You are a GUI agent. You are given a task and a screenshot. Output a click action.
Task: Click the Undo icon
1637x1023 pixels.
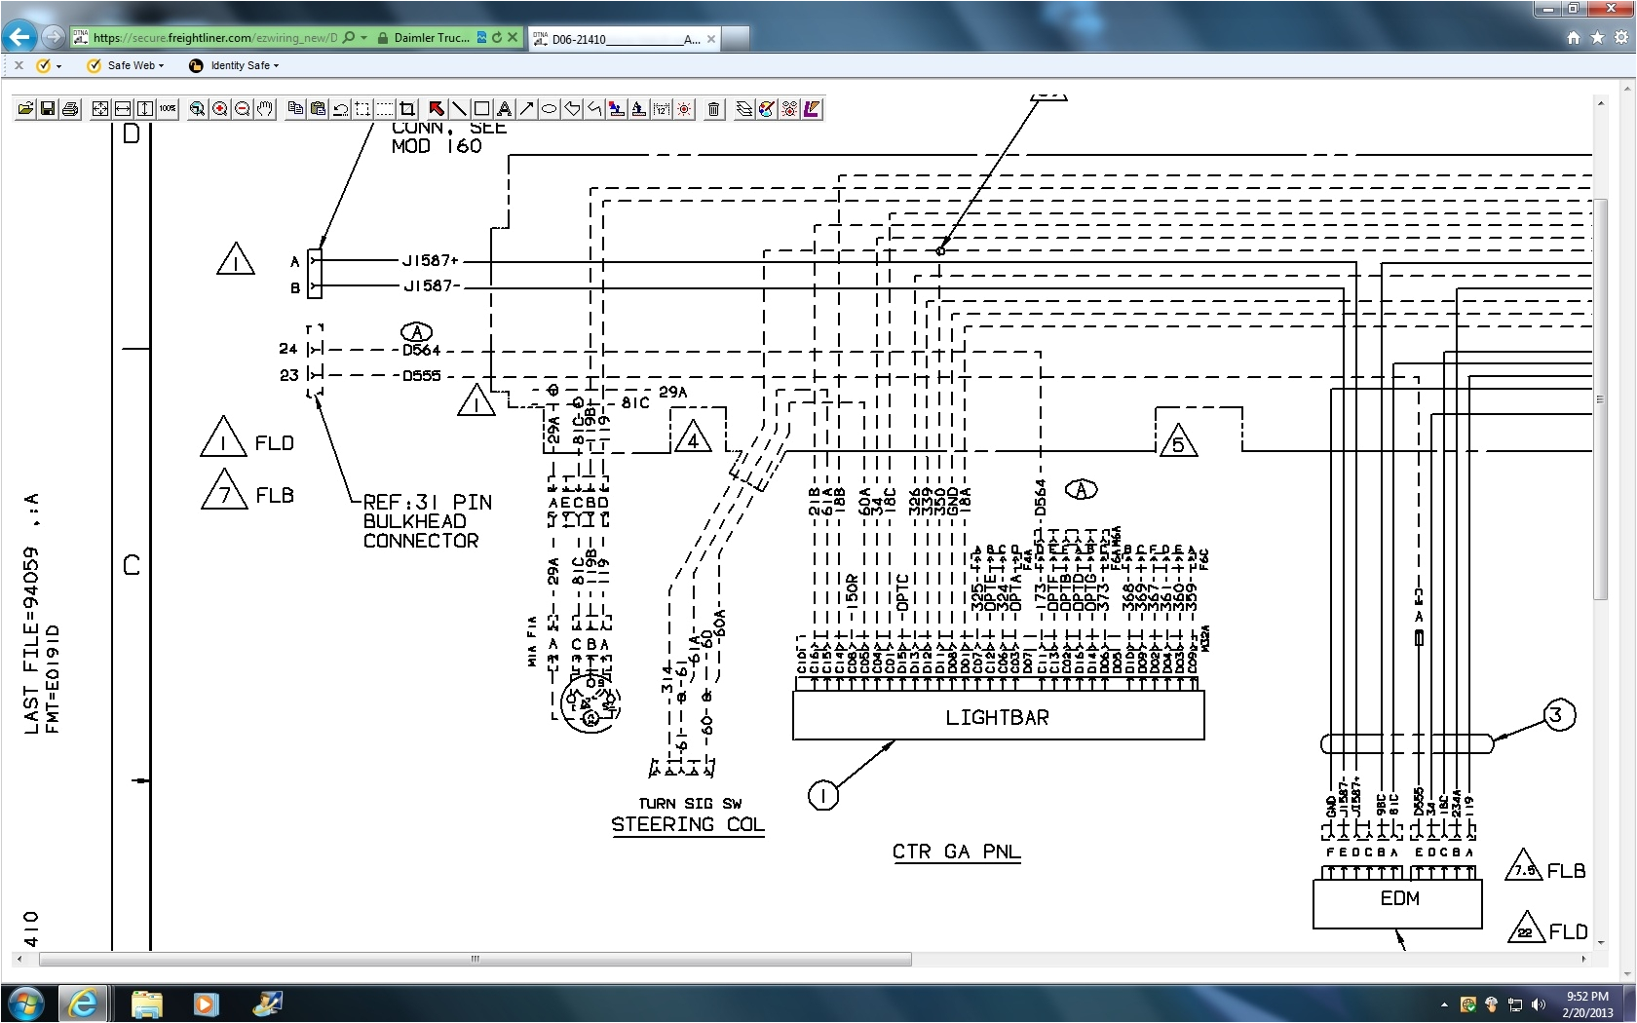point(339,109)
